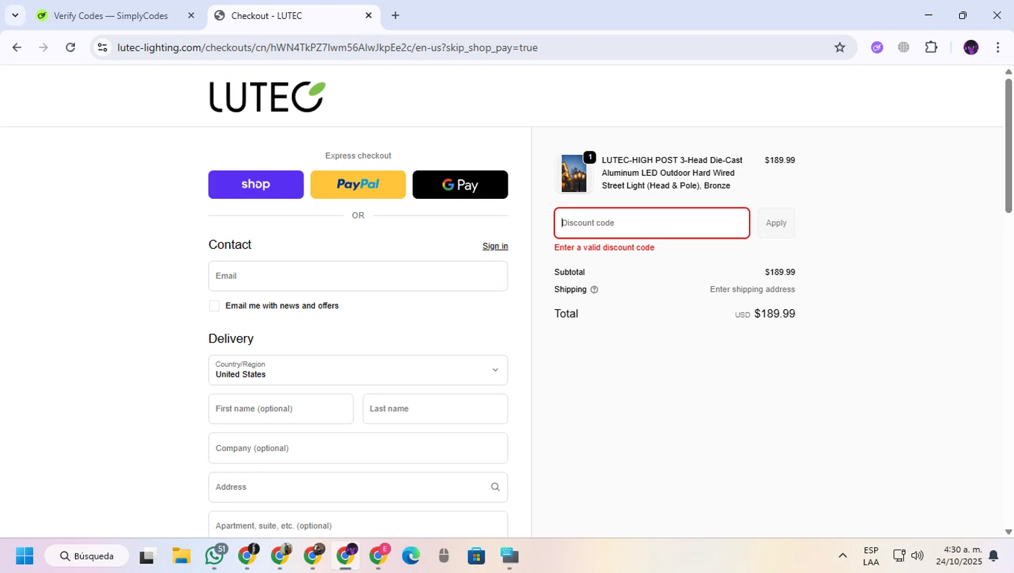The width and height of the screenshot is (1014, 573).
Task: Open the purple extension icon in toolbar
Action: click(877, 47)
